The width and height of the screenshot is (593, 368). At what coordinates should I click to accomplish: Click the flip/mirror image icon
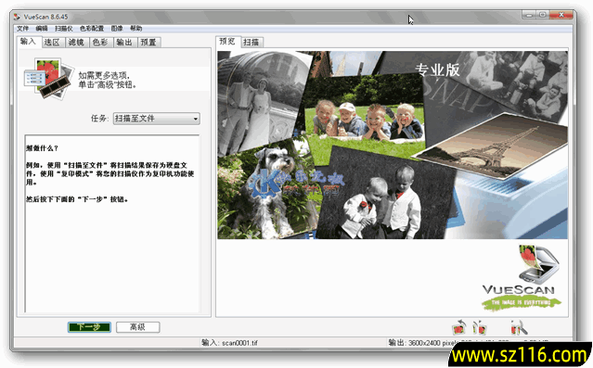point(480,327)
